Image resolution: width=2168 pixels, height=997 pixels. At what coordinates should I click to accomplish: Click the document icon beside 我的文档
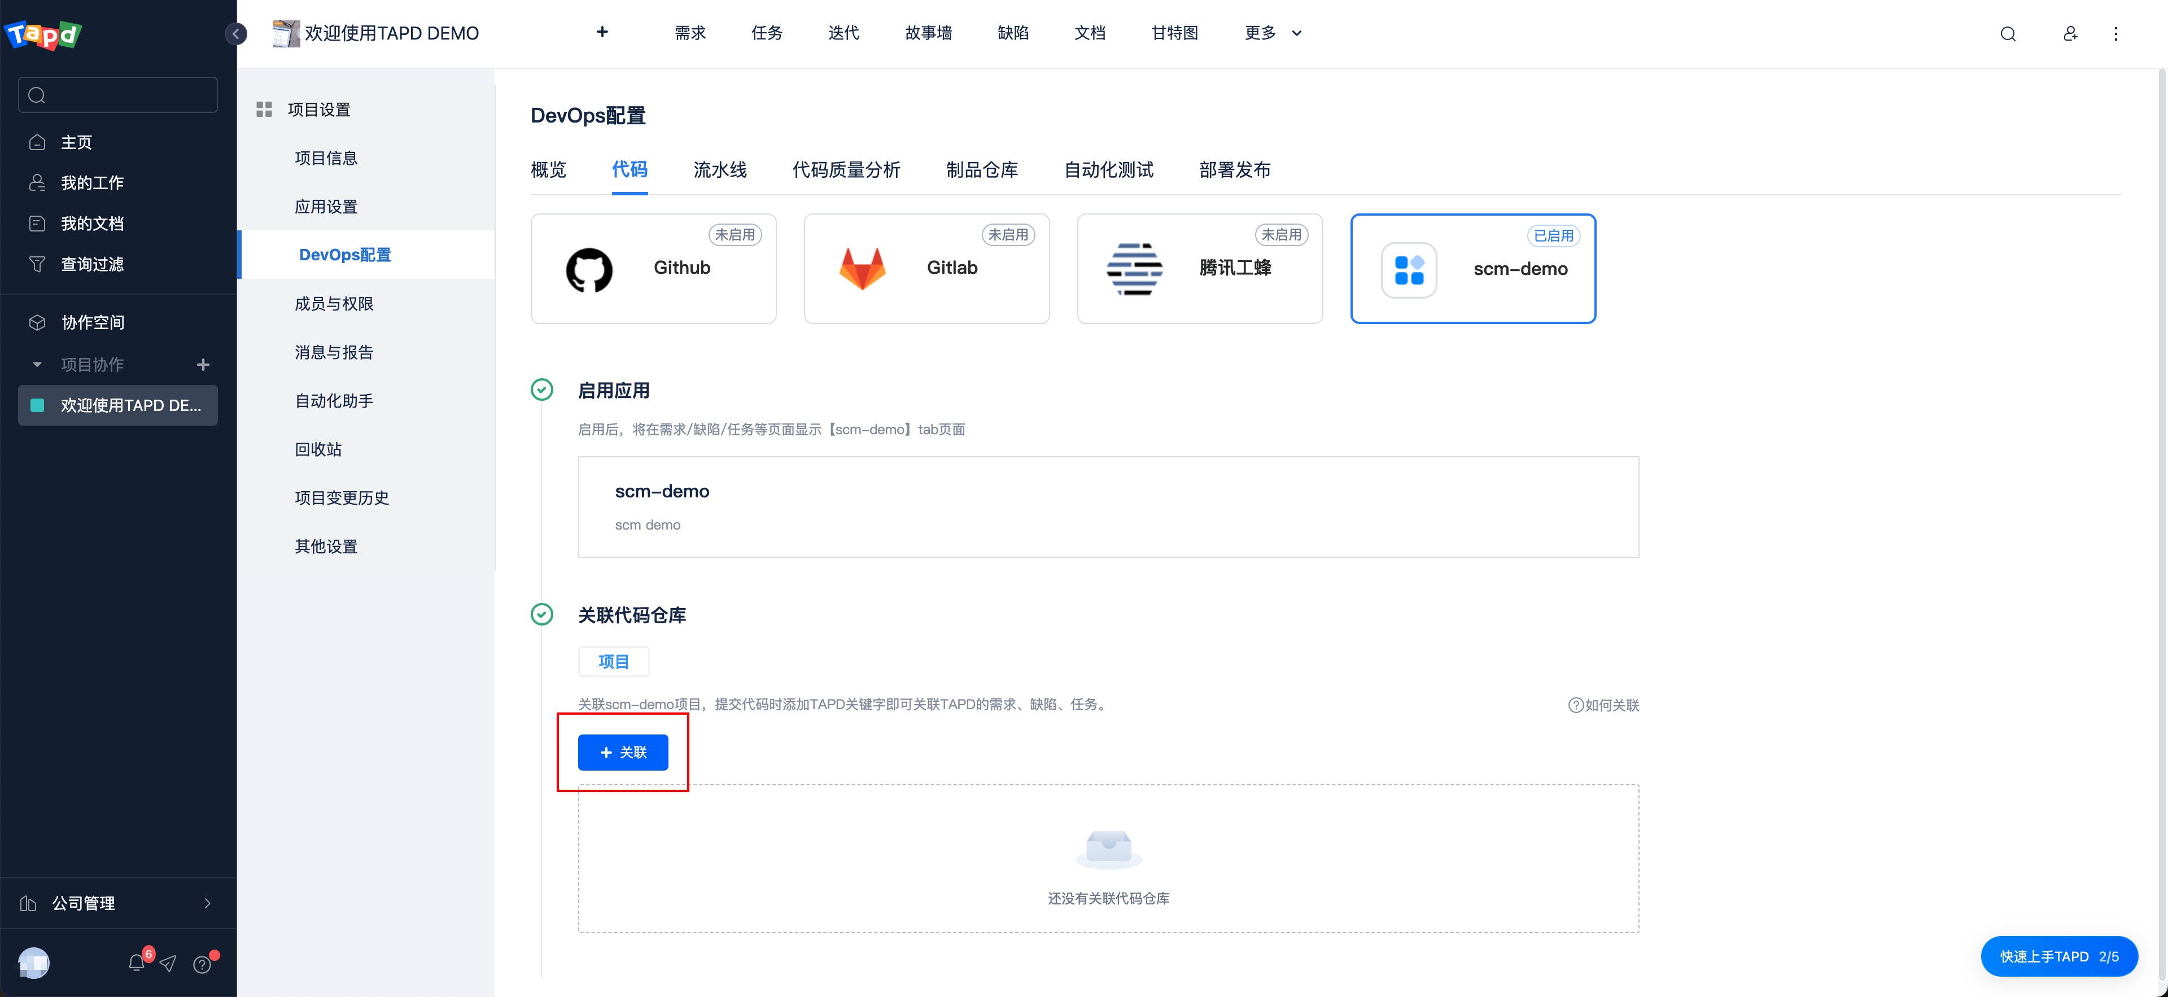click(x=37, y=223)
